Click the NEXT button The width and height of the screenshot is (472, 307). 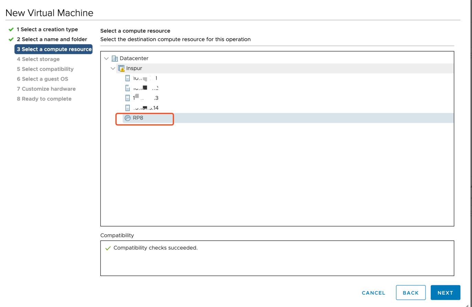(x=446, y=293)
